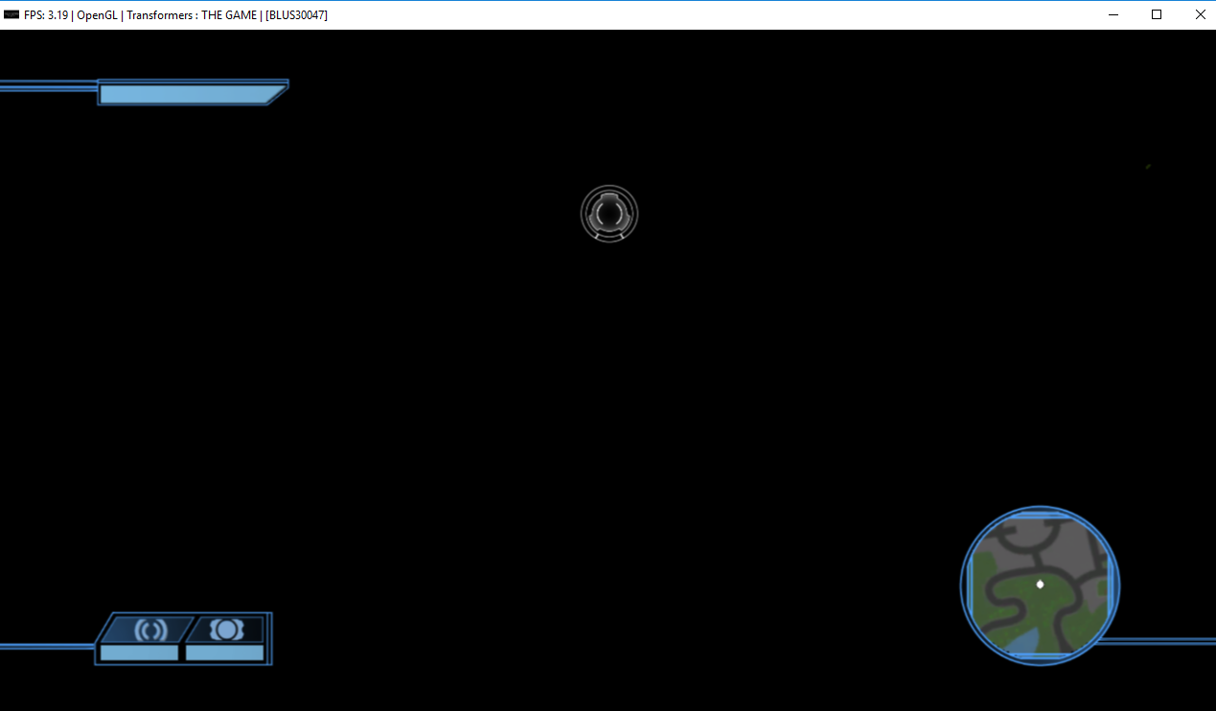Open the circular minimap
The image size is (1216, 711).
click(1040, 585)
